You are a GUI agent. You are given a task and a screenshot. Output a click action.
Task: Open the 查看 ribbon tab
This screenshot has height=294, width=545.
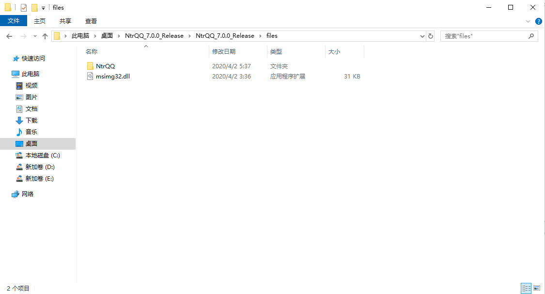(91, 21)
